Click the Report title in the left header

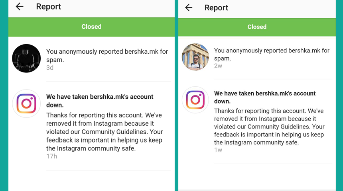(x=49, y=7)
